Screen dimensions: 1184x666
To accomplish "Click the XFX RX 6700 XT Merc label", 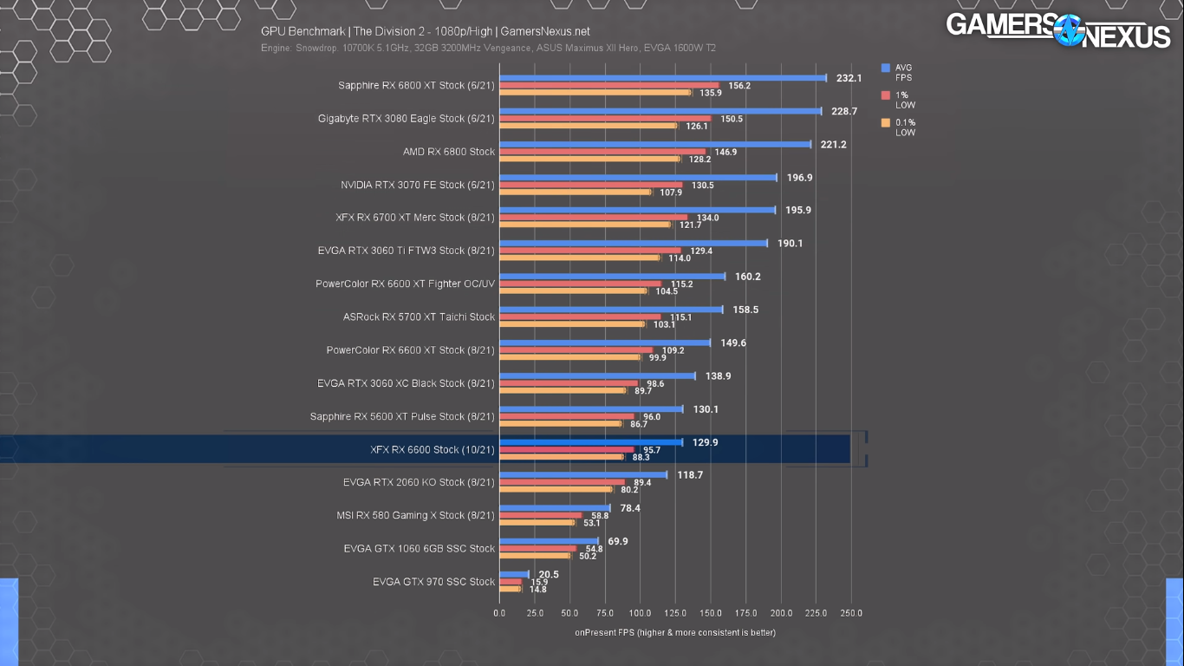I will 415,218.
